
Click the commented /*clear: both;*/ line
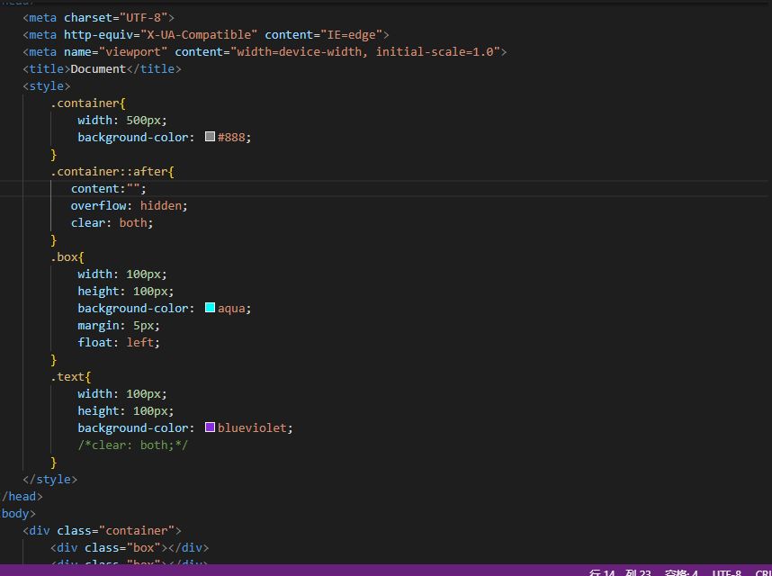(133, 445)
